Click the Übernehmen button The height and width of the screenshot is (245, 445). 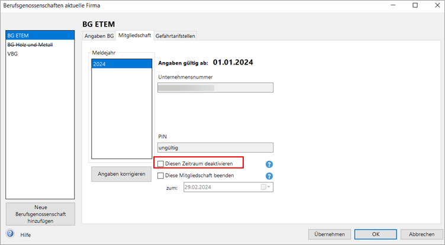click(x=330, y=234)
